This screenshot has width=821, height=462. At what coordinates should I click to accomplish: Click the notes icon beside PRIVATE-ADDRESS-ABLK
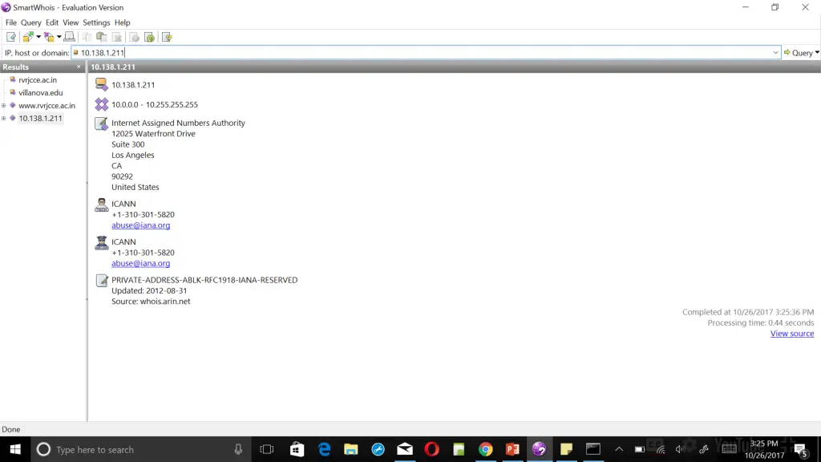[101, 280]
